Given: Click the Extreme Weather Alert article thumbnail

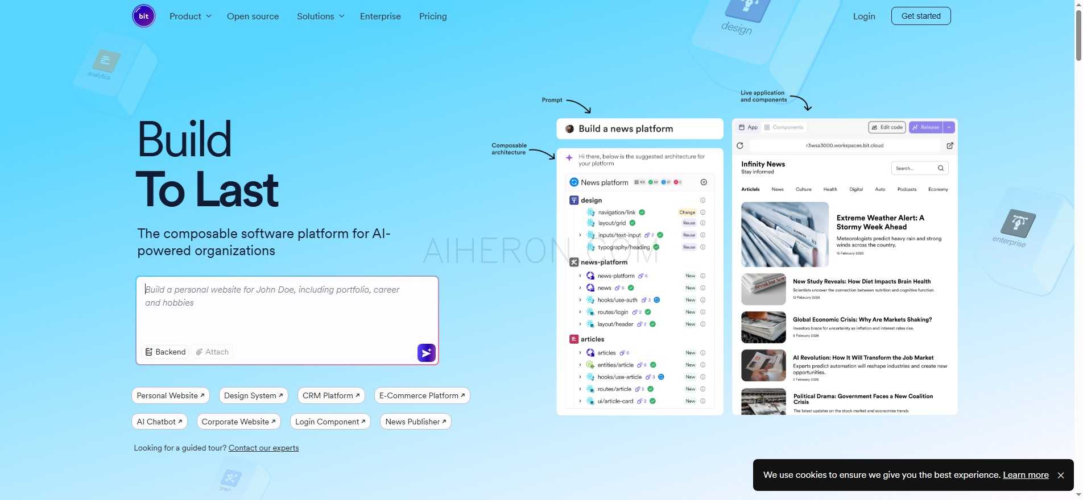Looking at the screenshot, I should click(784, 235).
